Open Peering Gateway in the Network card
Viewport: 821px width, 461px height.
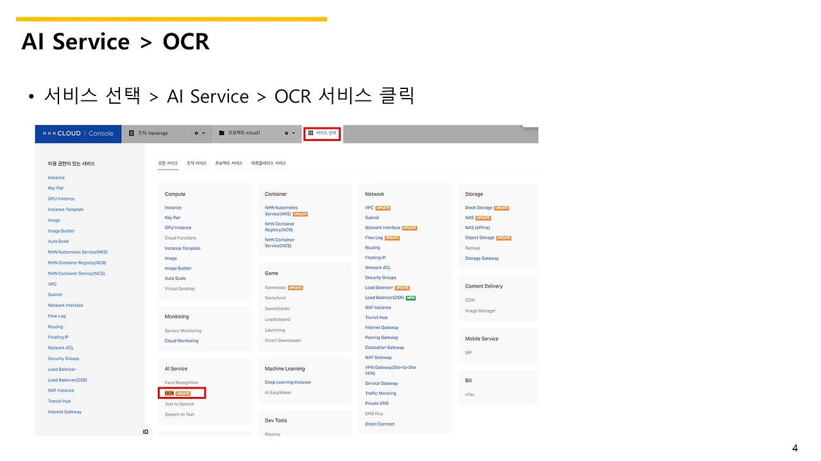(382, 337)
